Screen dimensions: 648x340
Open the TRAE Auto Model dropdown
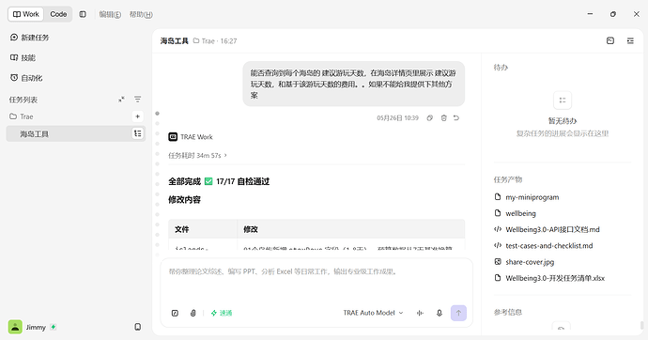point(373,313)
